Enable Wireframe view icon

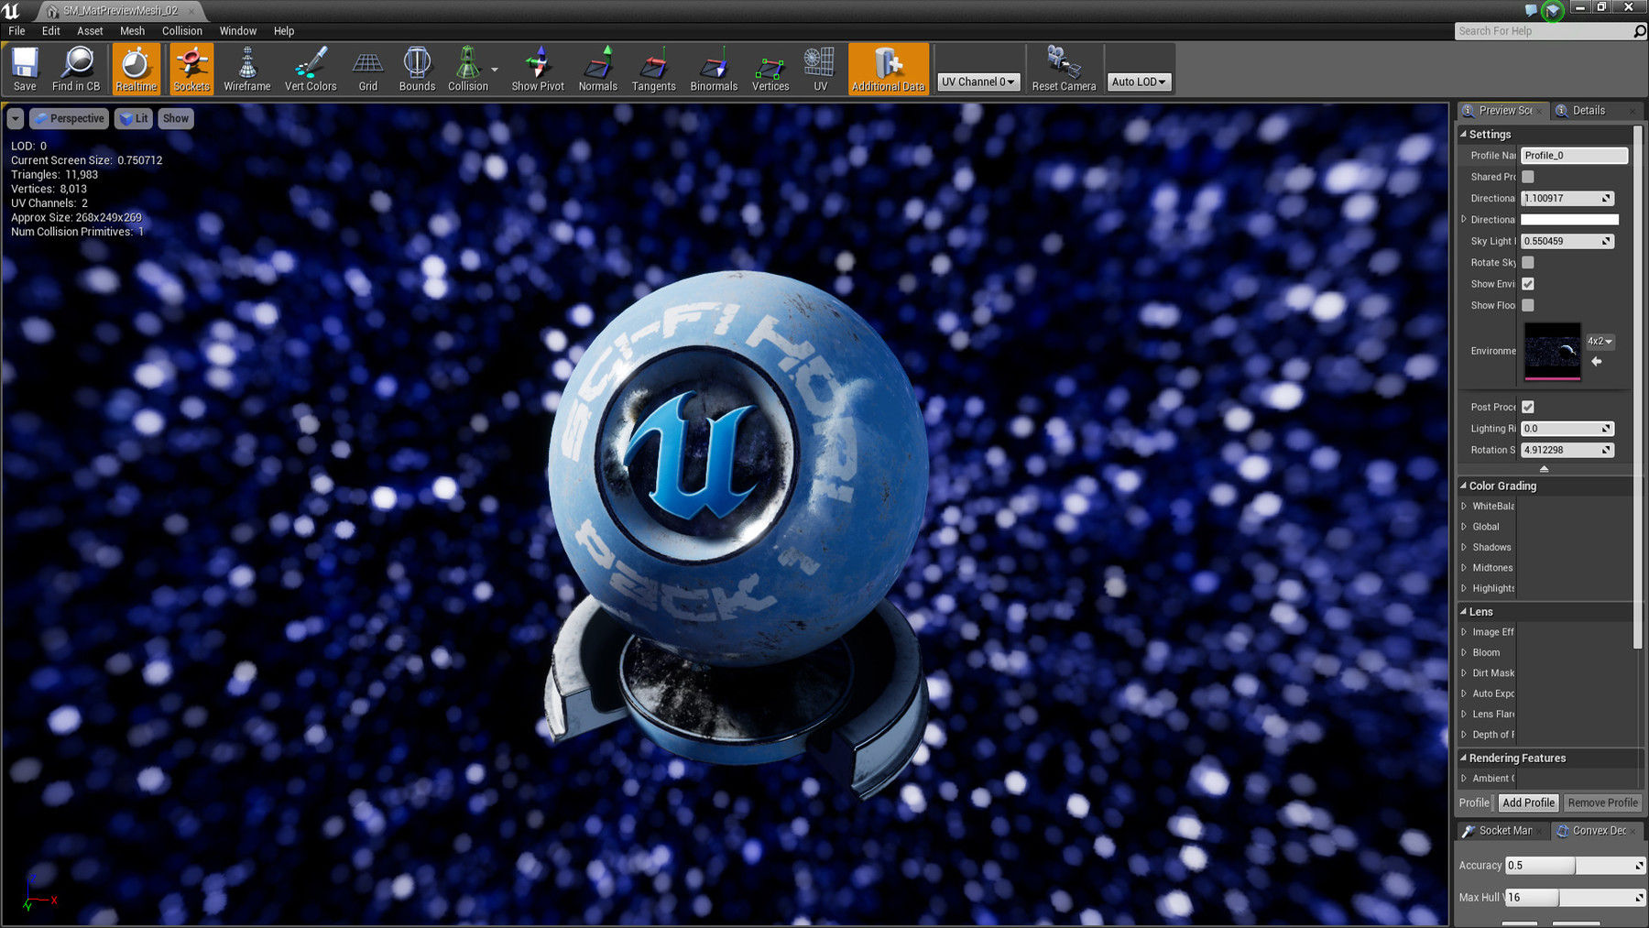coord(247,69)
